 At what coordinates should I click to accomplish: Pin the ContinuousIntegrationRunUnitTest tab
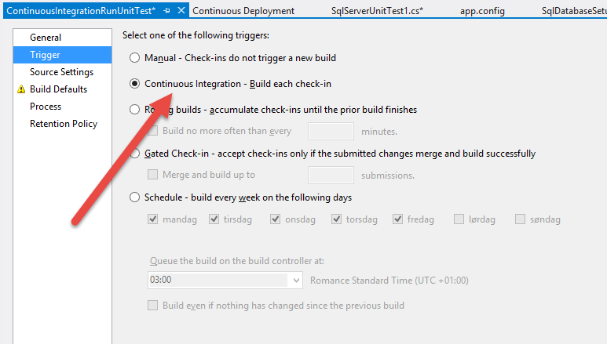[167, 11]
